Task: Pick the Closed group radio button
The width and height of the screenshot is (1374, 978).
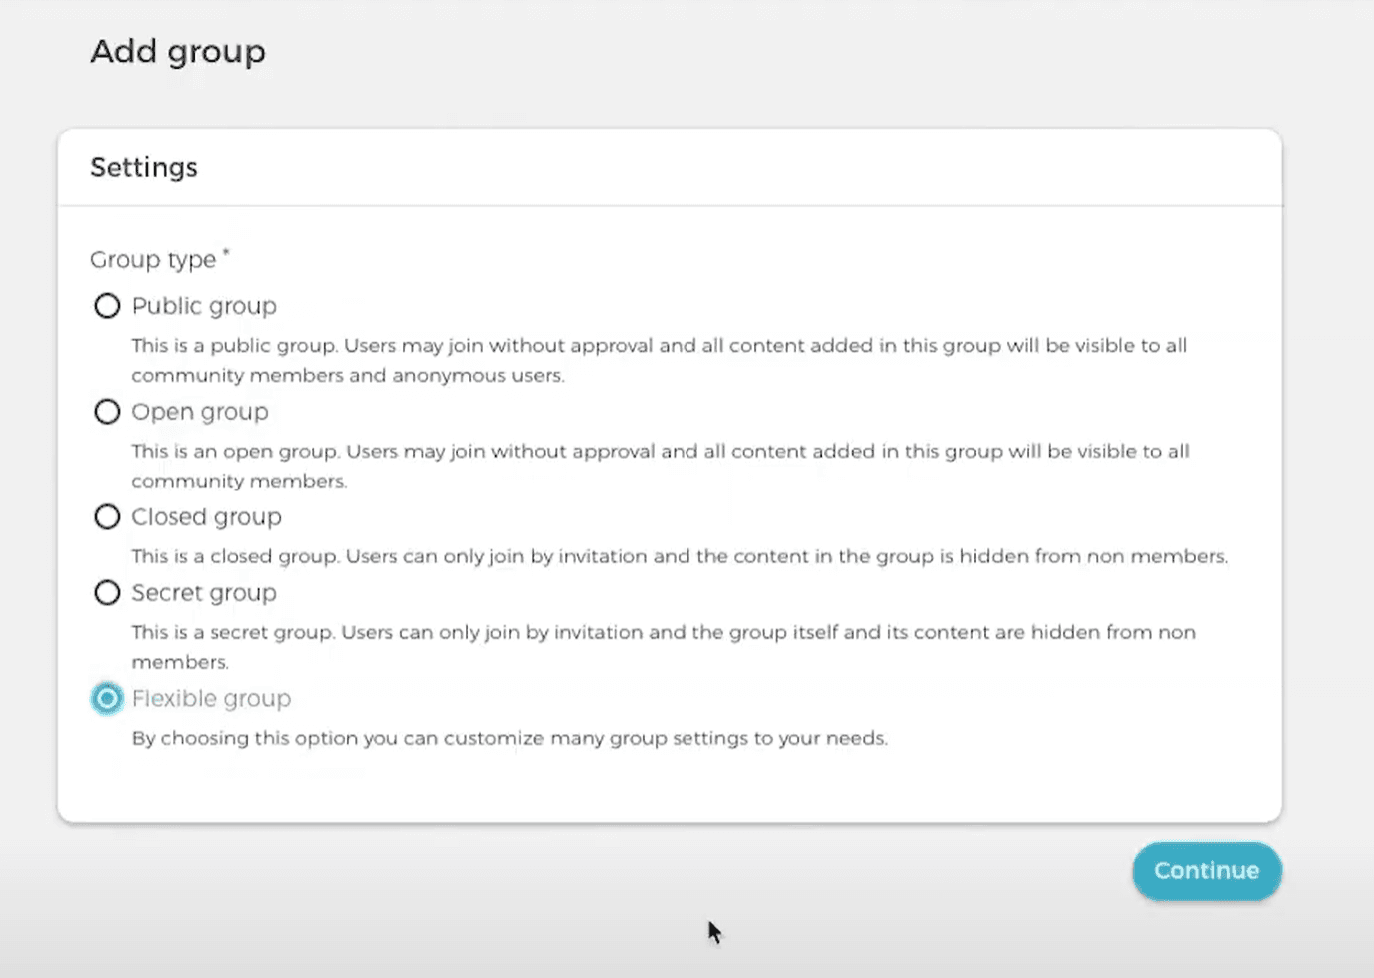Action: point(107,517)
